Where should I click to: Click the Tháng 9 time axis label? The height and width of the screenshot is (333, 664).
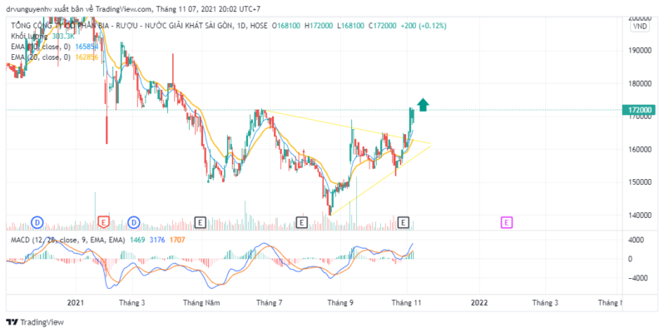pyautogui.click(x=340, y=303)
